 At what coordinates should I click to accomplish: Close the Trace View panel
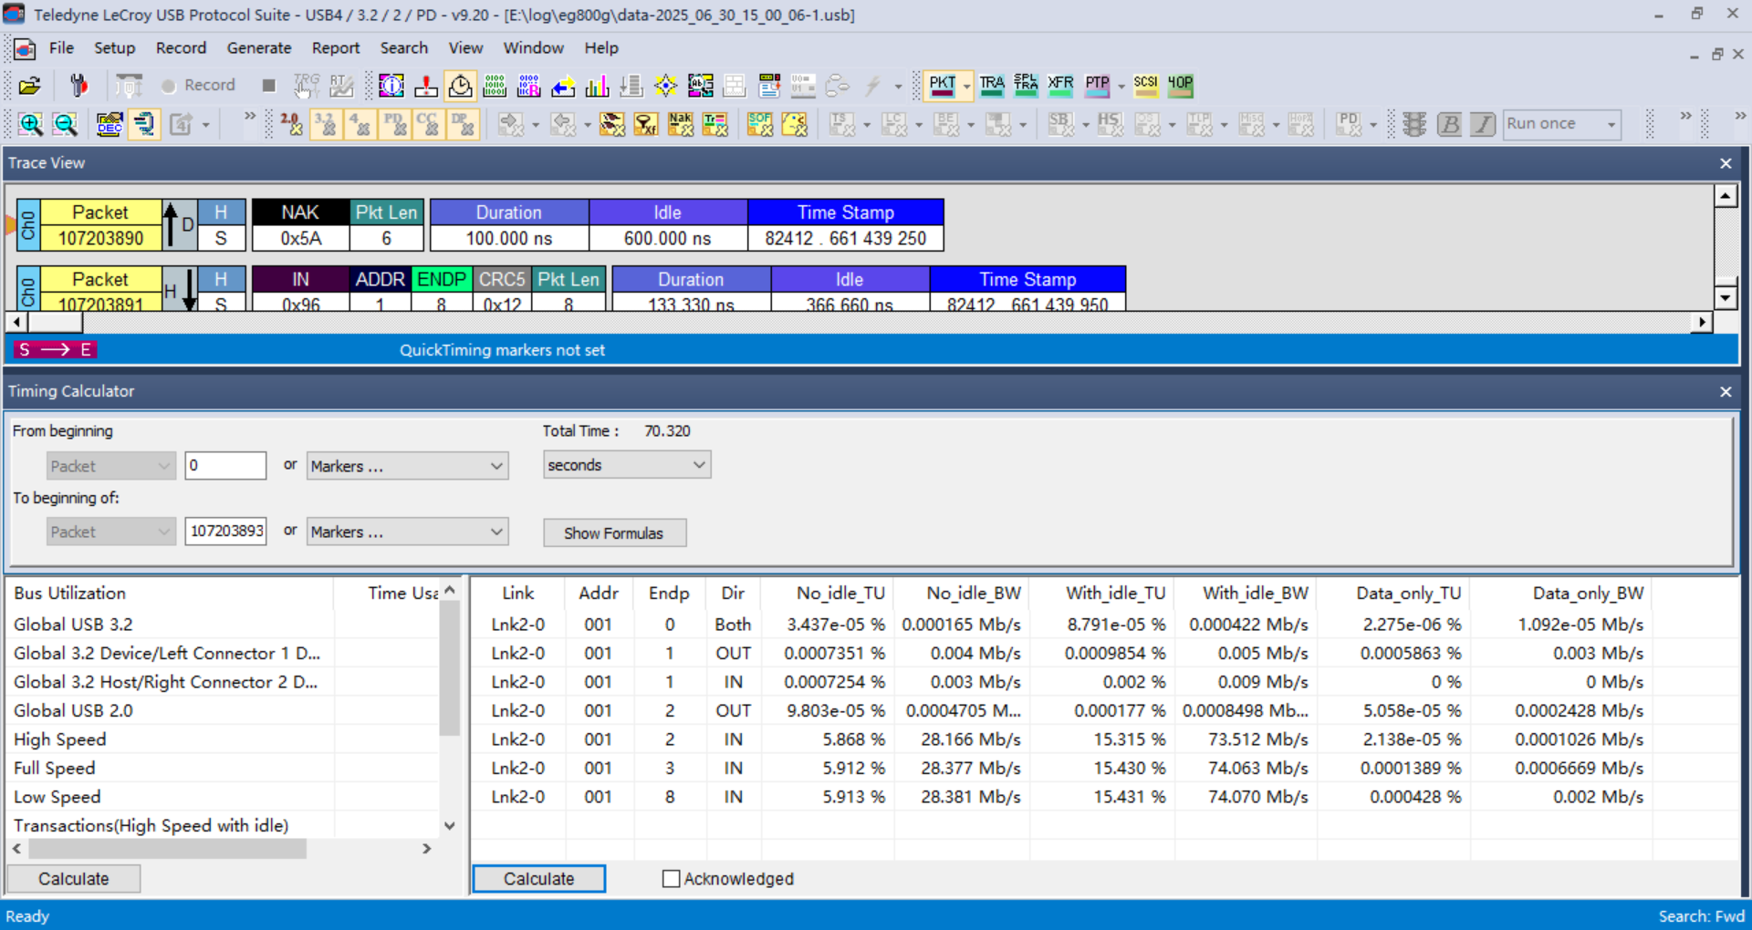point(1726,163)
